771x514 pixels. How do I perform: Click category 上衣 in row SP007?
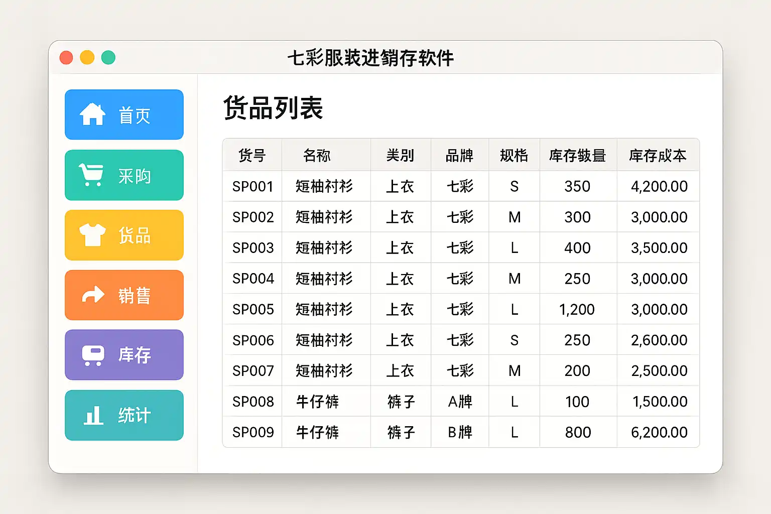point(400,371)
